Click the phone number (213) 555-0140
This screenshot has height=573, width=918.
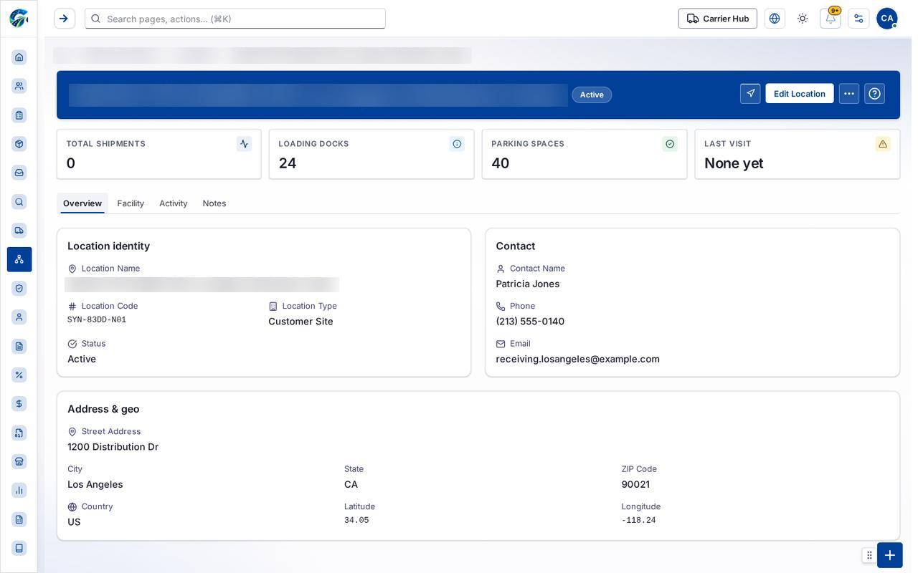click(x=531, y=322)
